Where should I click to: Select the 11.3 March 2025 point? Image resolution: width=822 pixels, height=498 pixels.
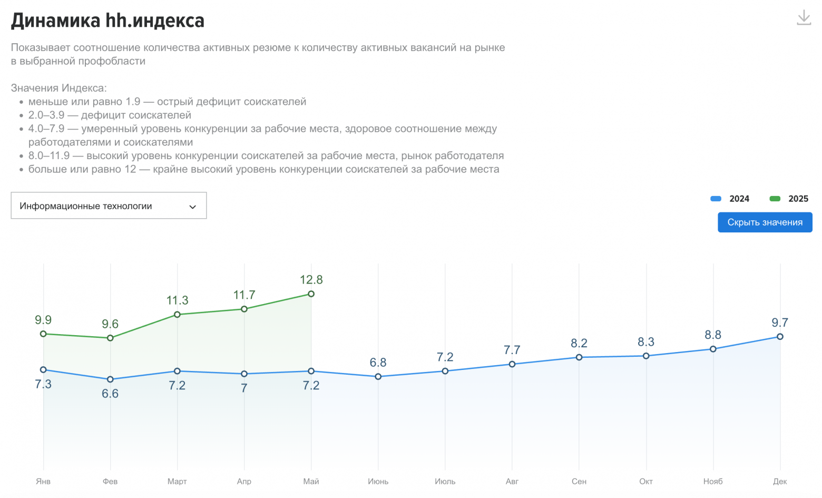point(177,315)
